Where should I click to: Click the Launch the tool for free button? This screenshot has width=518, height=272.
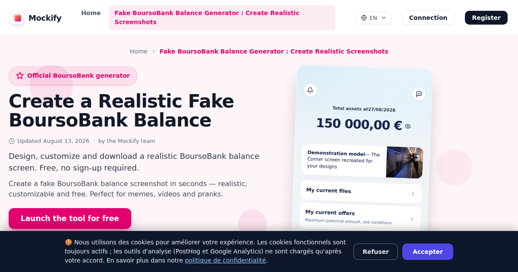pyautogui.click(x=70, y=218)
